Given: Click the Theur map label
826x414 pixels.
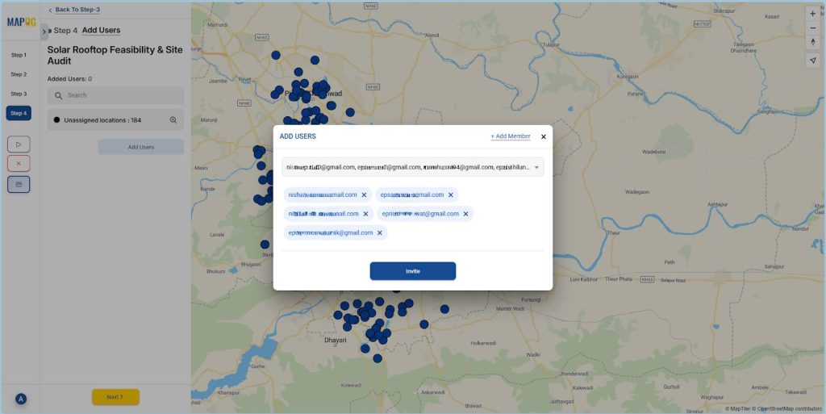Looking at the screenshot, I should (x=614, y=232).
